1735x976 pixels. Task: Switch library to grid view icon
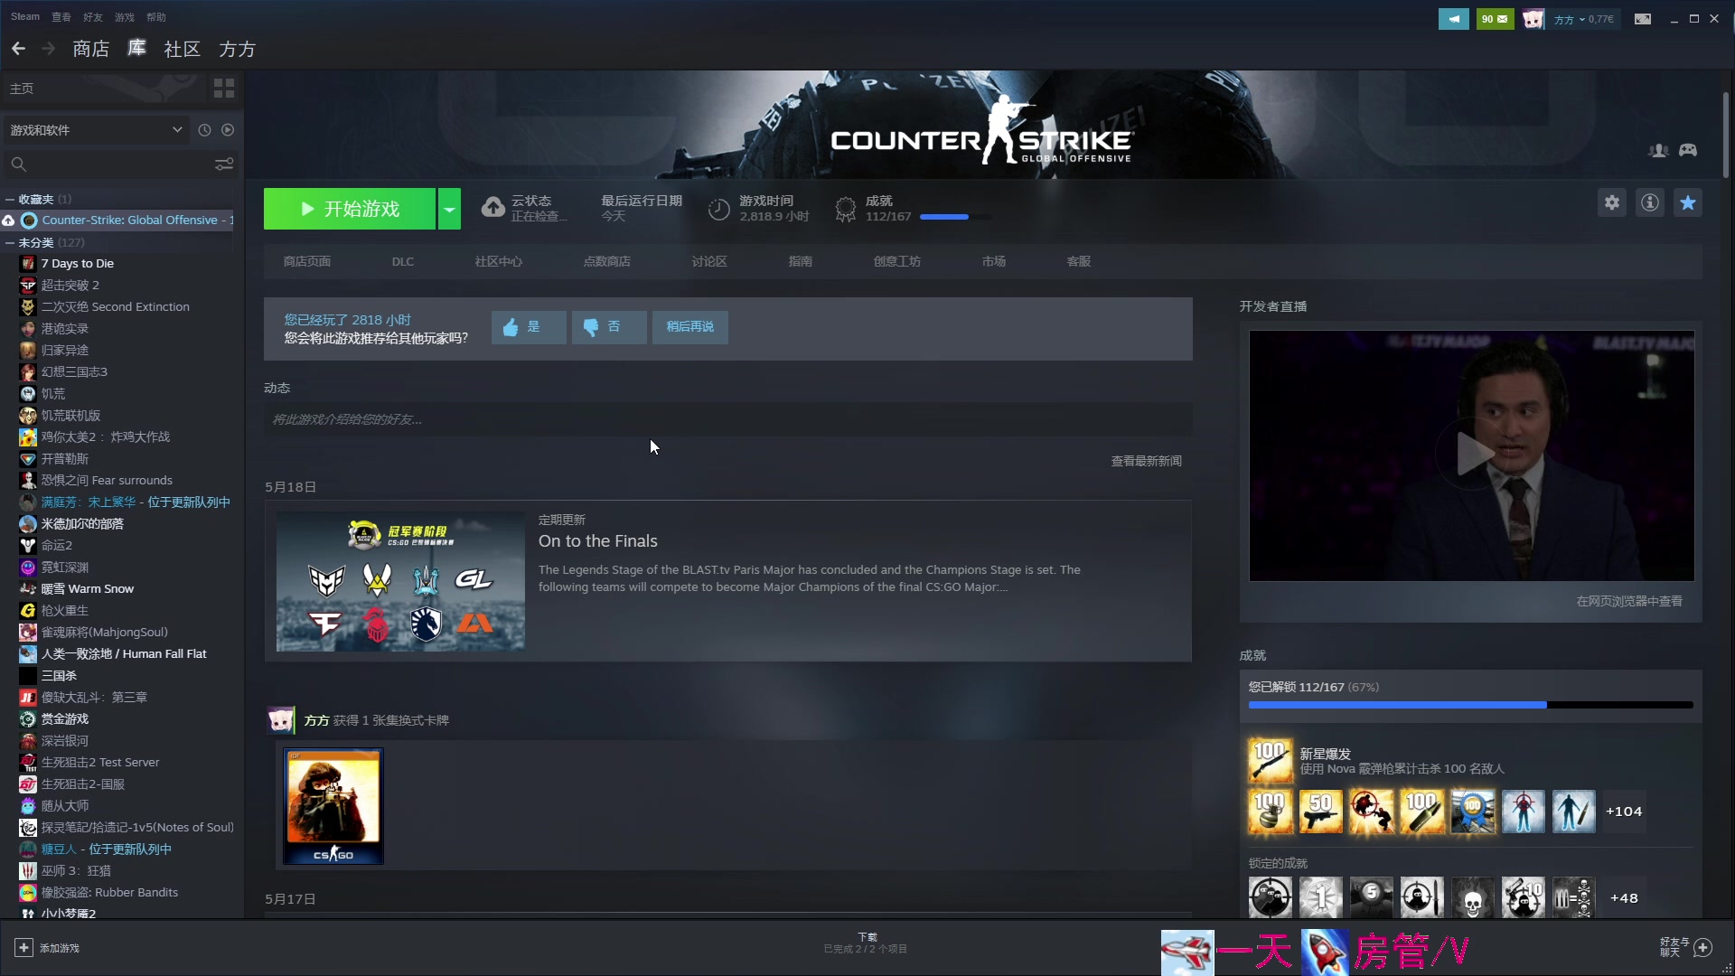click(224, 89)
